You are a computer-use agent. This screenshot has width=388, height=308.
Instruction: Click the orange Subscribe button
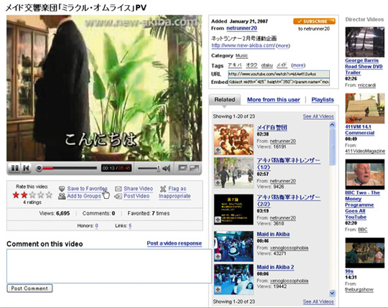click(314, 22)
